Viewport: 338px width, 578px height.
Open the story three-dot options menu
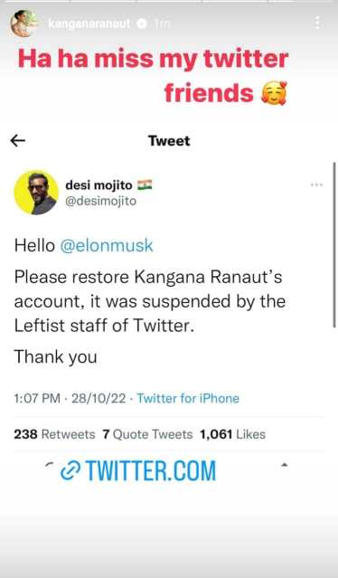coord(317,23)
